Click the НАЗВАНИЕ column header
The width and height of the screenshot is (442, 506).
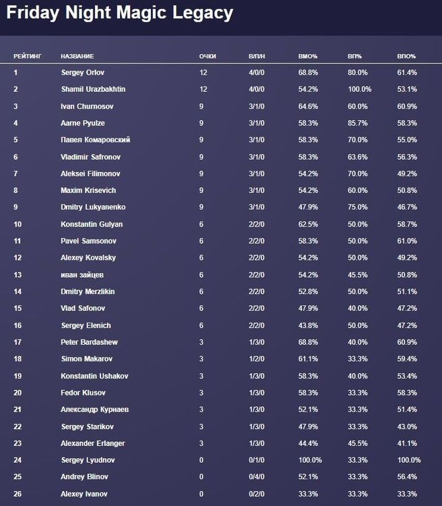(77, 56)
